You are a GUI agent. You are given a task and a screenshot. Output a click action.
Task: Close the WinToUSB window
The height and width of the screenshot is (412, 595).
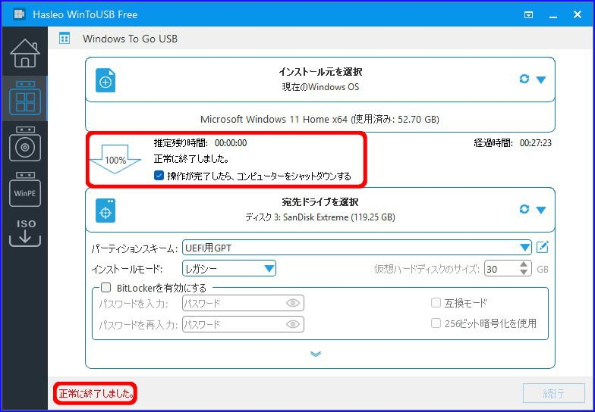pyautogui.click(x=577, y=14)
